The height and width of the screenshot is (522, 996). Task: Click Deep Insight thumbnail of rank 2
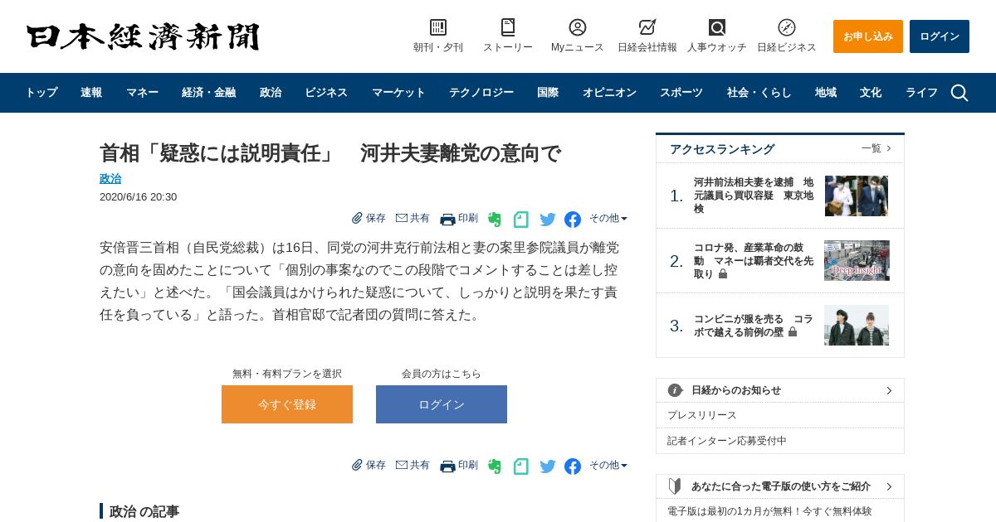pyautogui.click(x=857, y=260)
